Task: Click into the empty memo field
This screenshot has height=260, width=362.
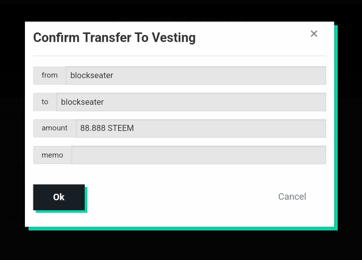Action: tap(199, 155)
